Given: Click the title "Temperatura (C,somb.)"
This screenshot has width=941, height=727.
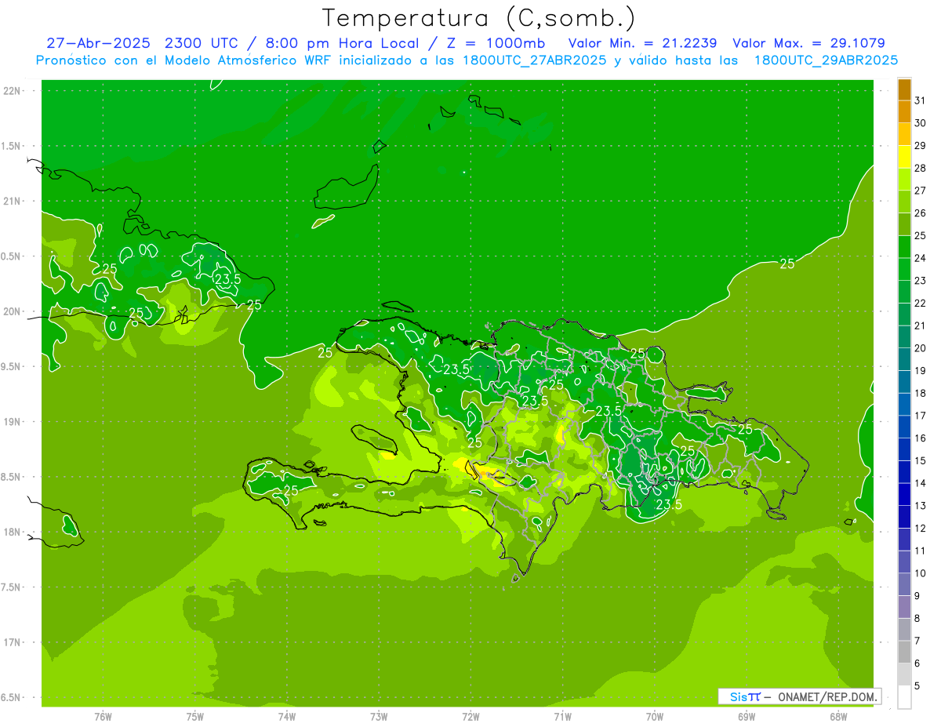Looking at the screenshot, I should pyautogui.click(x=478, y=18).
